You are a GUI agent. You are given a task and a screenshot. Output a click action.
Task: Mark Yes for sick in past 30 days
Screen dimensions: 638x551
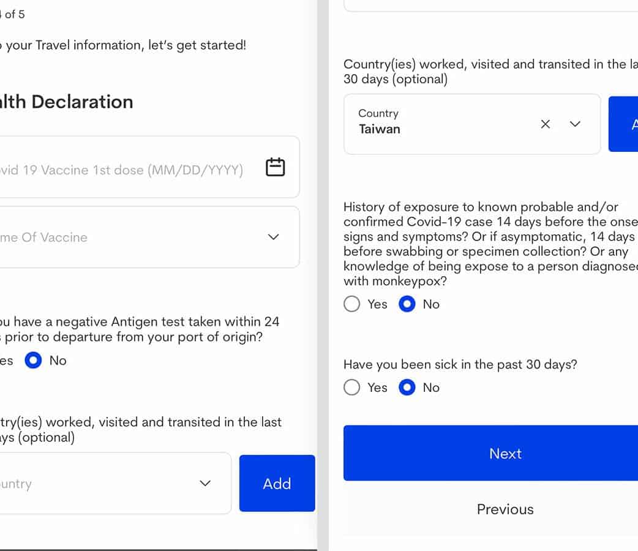coord(352,388)
